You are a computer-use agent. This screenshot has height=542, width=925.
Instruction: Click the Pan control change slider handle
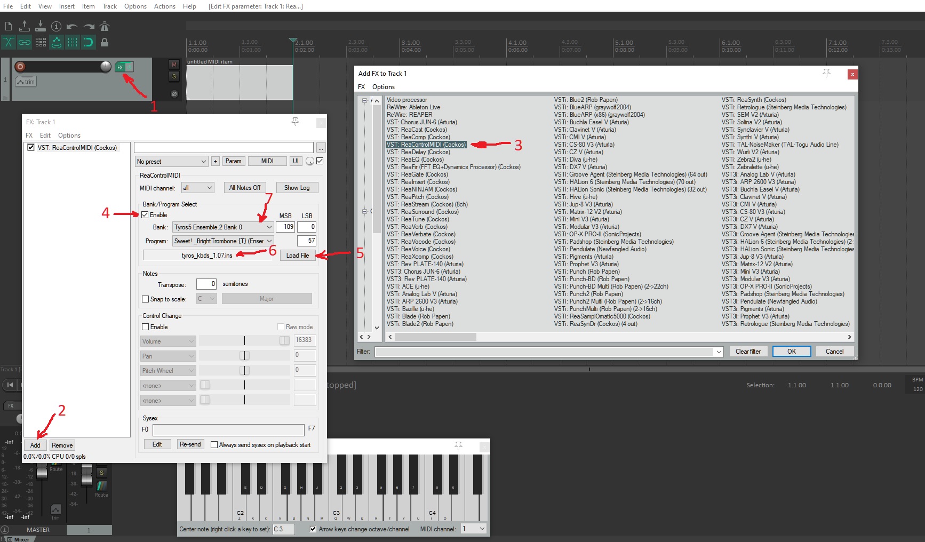coord(244,356)
